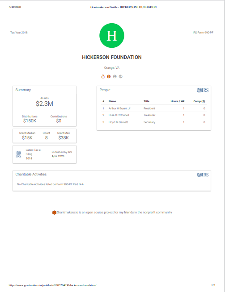Screen dimensions: 225x292
Task: Click the IRS logo in the People card
Action: pos(203,90)
